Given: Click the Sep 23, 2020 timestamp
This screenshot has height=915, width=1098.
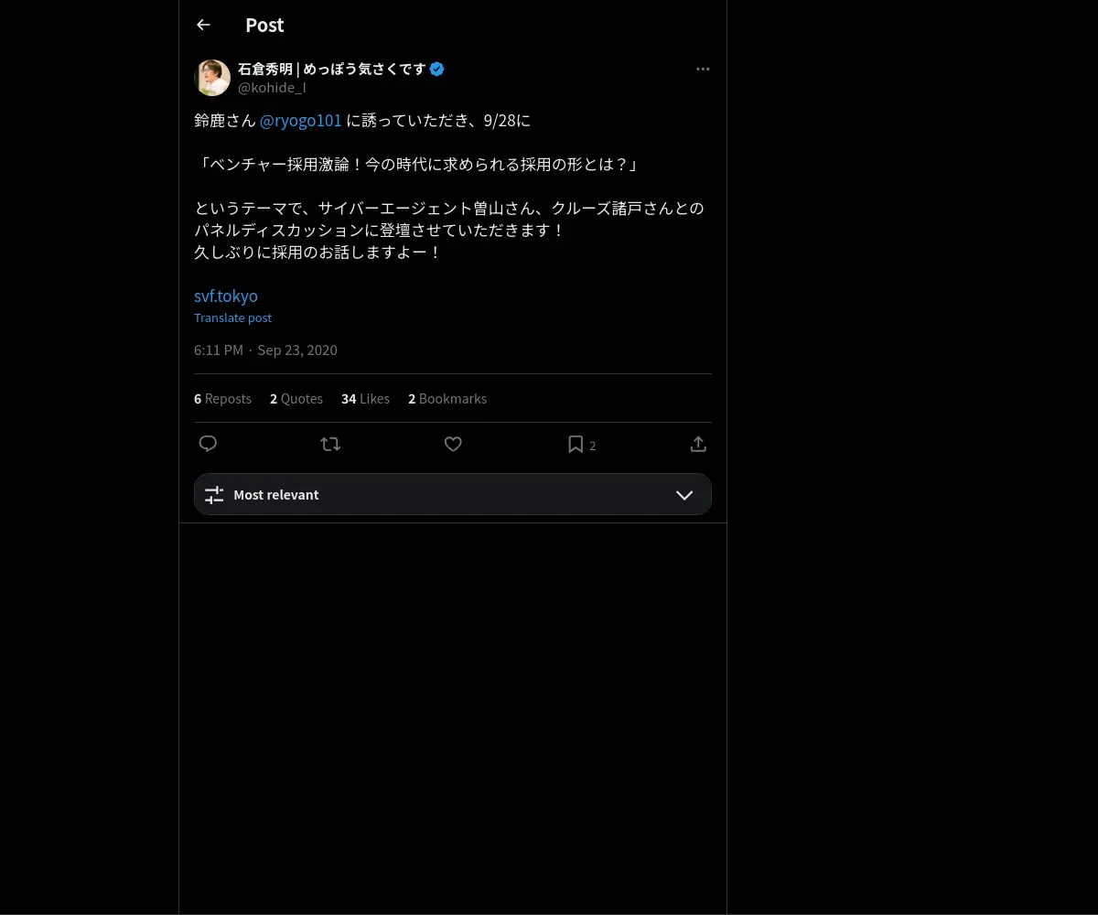Looking at the screenshot, I should pyautogui.click(x=297, y=350).
